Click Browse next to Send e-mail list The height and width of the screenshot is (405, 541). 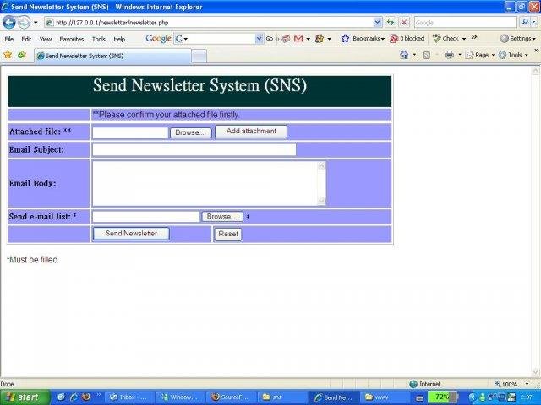pyautogui.click(x=222, y=217)
